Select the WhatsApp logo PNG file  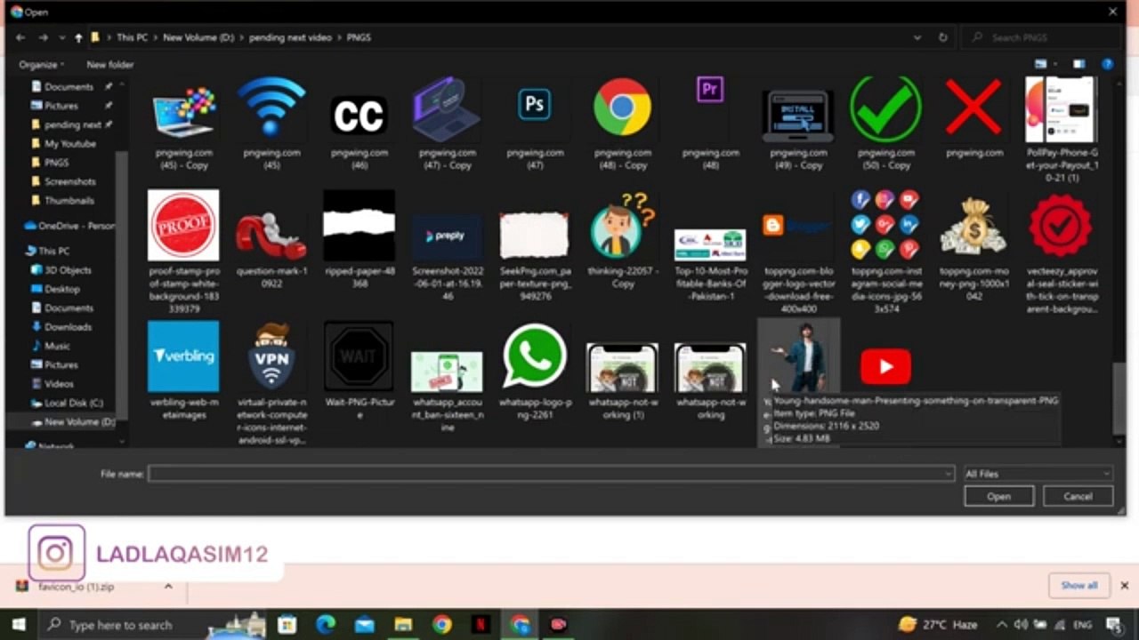534,357
